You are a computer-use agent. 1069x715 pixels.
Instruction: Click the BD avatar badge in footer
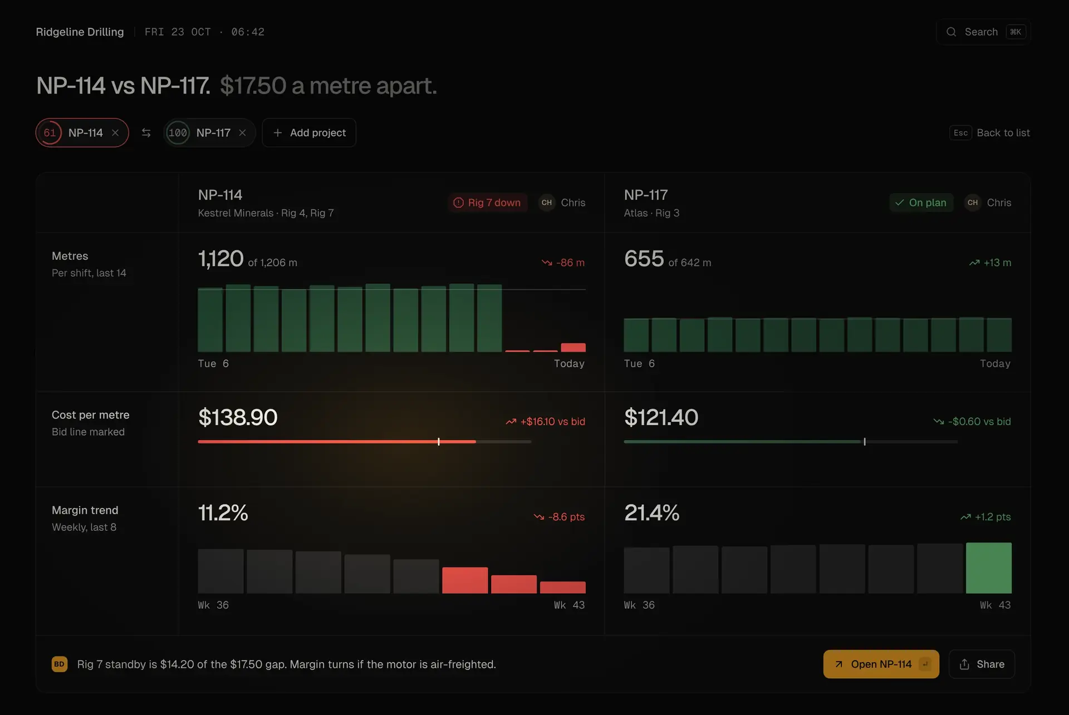60,664
